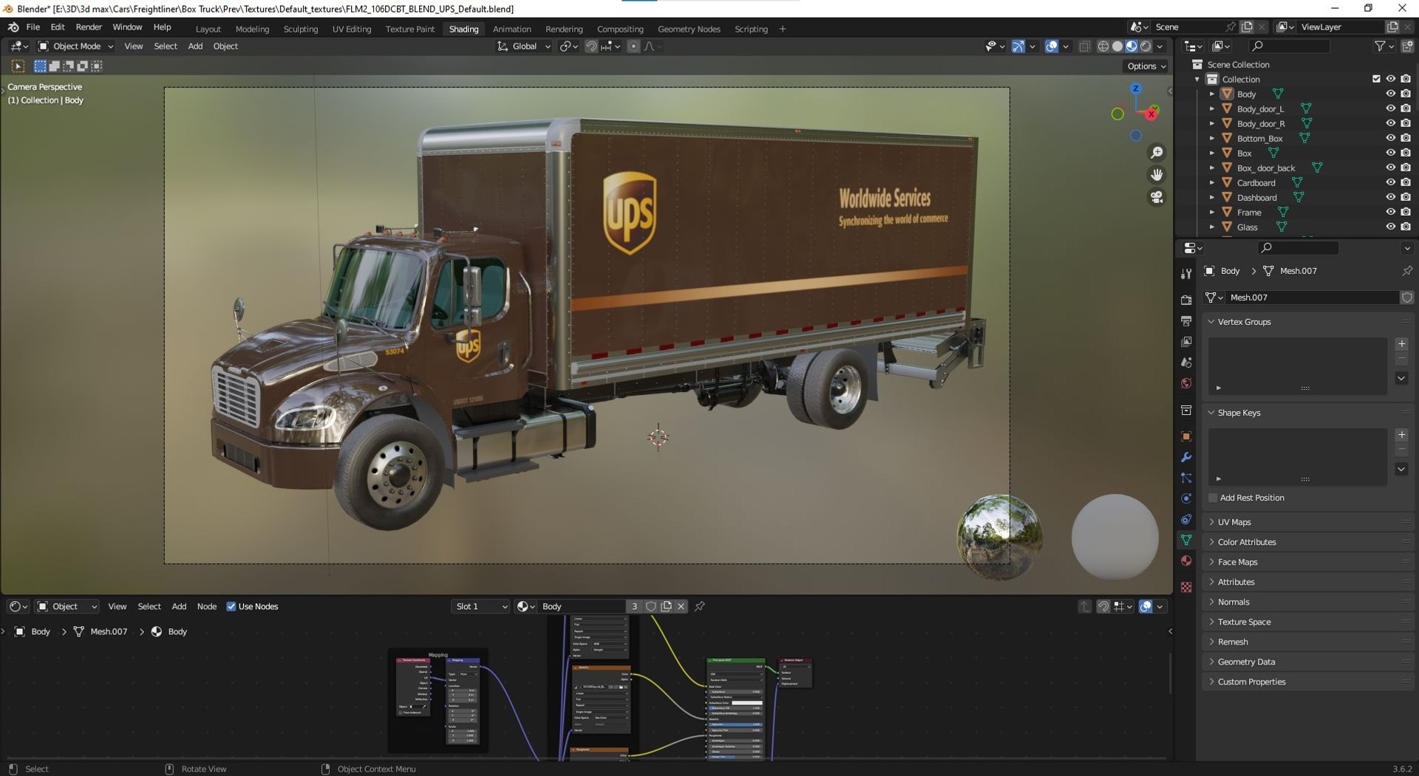This screenshot has width=1419, height=776.
Task: Expand the Body object in Outliner
Action: (x=1211, y=94)
